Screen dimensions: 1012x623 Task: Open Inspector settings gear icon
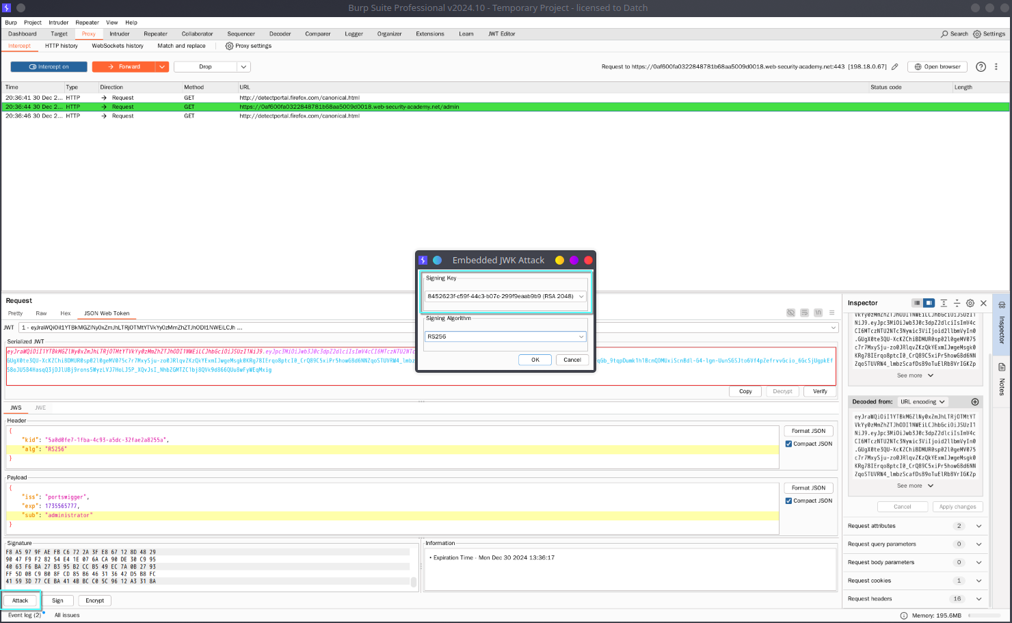pyautogui.click(x=970, y=303)
